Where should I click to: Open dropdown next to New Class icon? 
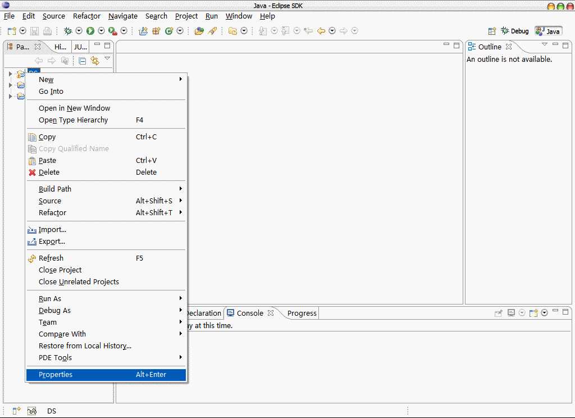tap(180, 31)
